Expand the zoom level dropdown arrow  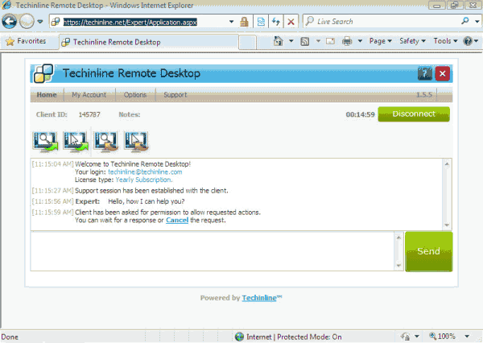pos(467,337)
